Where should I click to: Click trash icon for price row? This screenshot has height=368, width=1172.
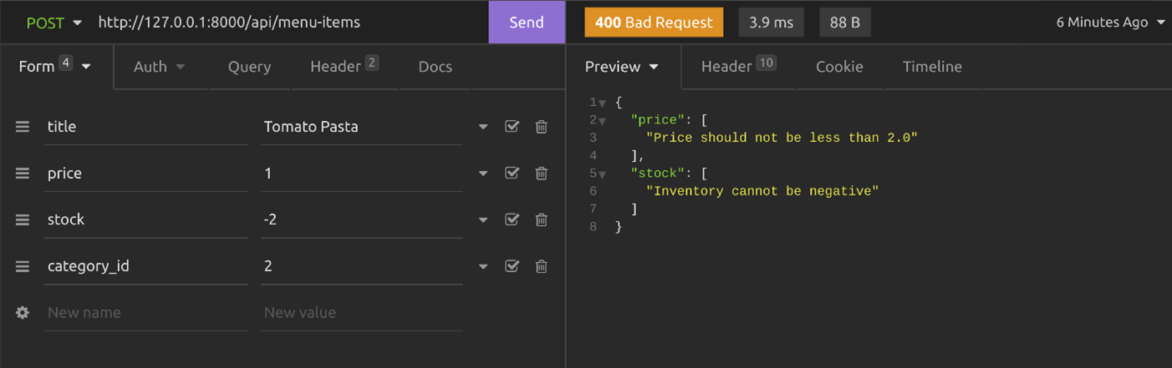point(542,174)
